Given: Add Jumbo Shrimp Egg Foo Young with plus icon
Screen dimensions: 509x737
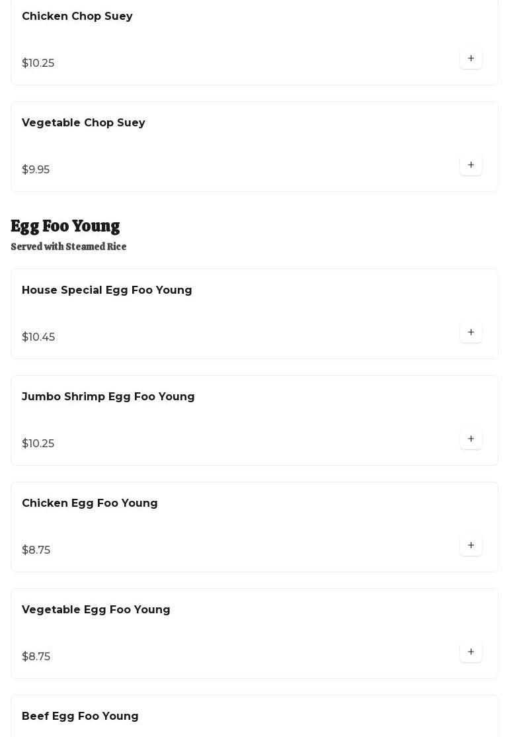Looking at the screenshot, I should pyautogui.click(x=471, y=439).
